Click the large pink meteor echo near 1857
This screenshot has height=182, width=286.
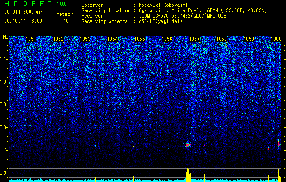(188, 145)
